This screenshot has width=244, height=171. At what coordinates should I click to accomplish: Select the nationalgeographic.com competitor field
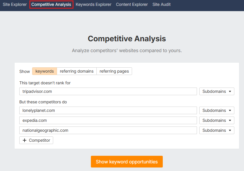point(108,130)
